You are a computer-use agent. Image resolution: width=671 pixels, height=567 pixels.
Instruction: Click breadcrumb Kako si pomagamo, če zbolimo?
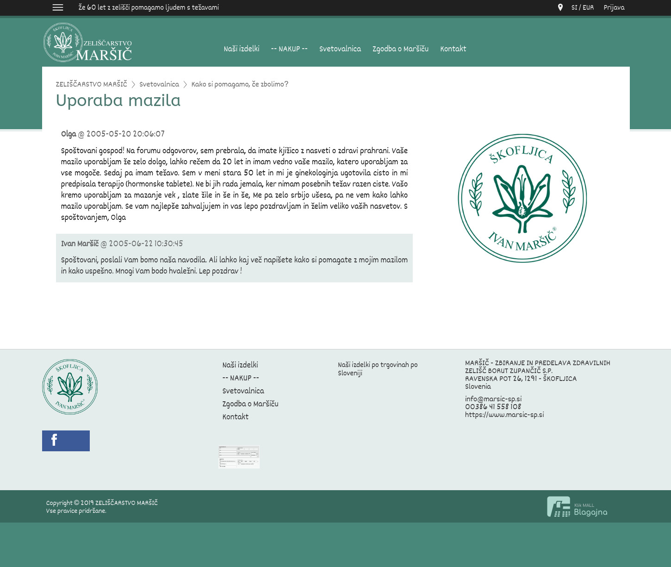coord(240,84)
